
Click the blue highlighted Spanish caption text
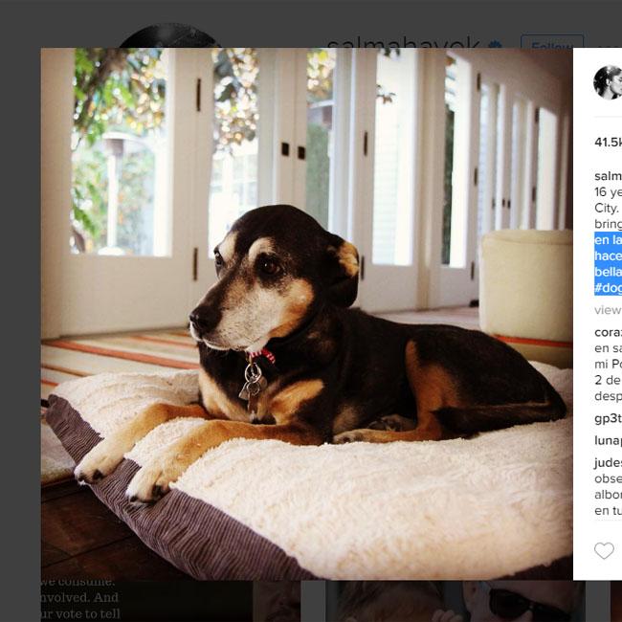click(x=608, y=264)
